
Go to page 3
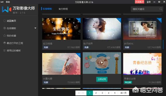102,93
